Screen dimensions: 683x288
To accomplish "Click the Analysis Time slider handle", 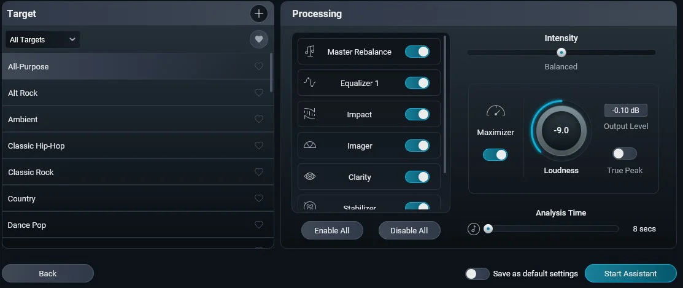I will (x=488, y=229).
